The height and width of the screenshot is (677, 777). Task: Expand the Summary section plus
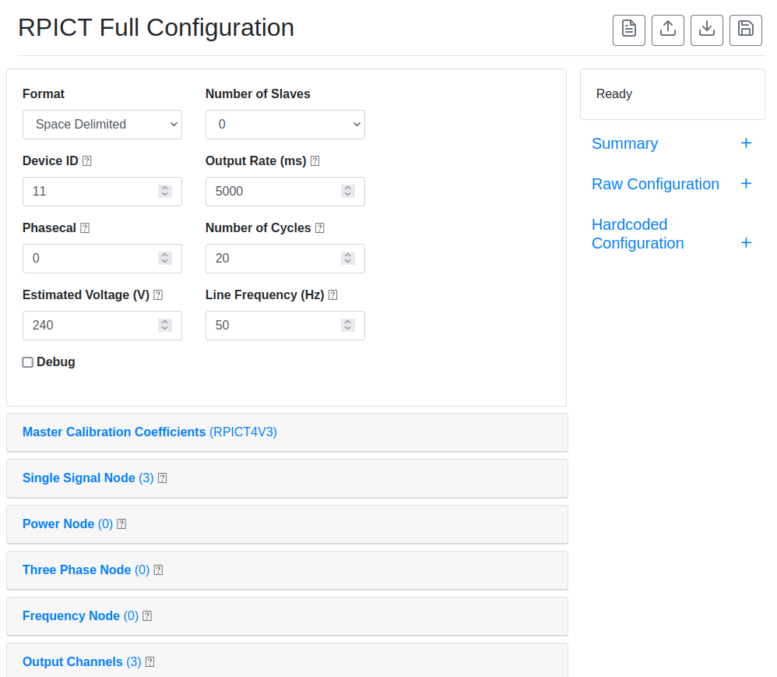click(746, 143)
